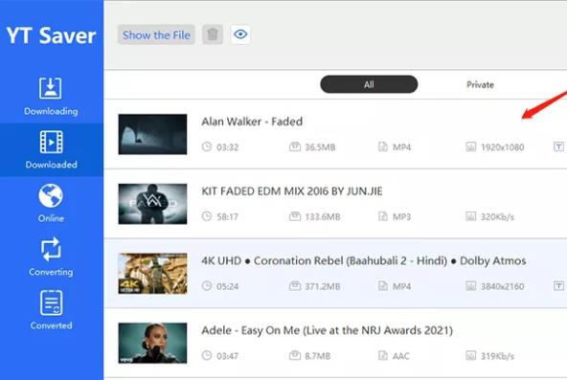The image size is (567, 380).
Task: Open the Downloading section icon
Action: tap(50, 88)
